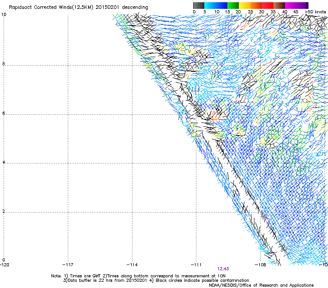Click the -114 longitude axis label
This screenshot has width=328, height=288.
point(132,265)
